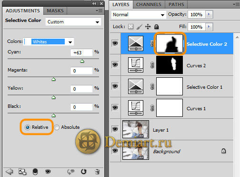Click the Cyan slider handle

pos(82,61)
